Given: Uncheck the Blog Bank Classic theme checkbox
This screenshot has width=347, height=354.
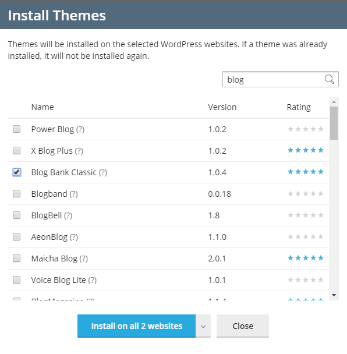Looking at the screenshot, I should 16,172.
